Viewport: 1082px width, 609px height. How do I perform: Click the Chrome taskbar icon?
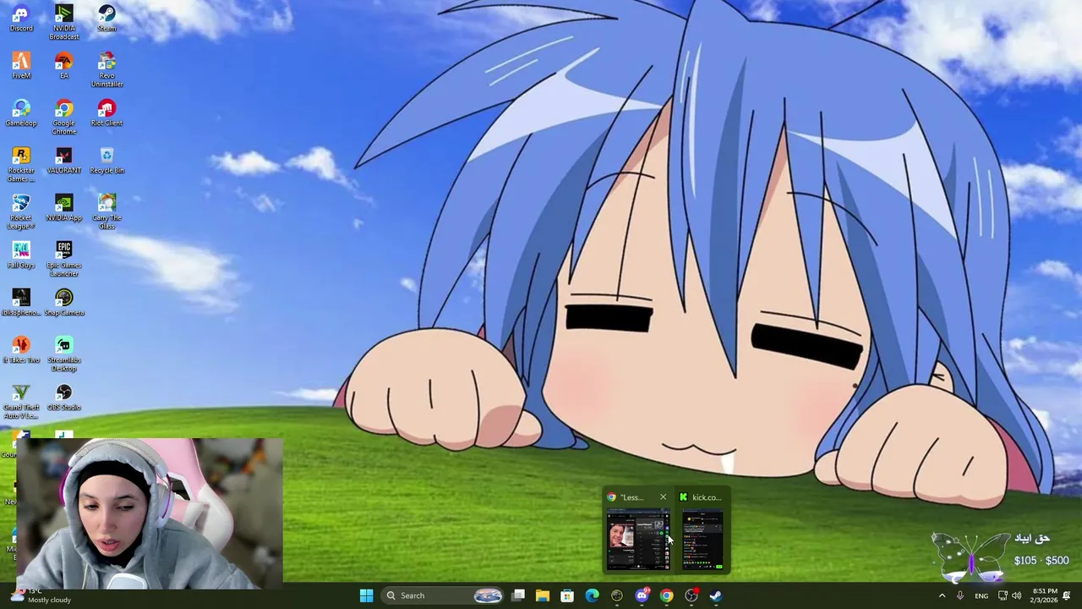[x=666, y=595]
